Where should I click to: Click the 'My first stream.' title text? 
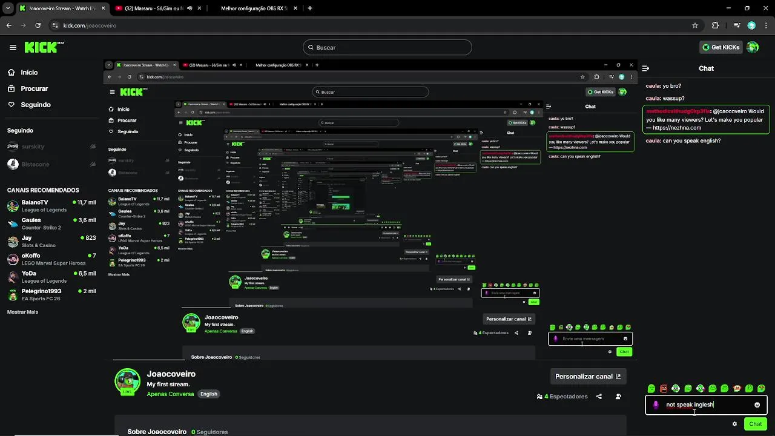168,385
